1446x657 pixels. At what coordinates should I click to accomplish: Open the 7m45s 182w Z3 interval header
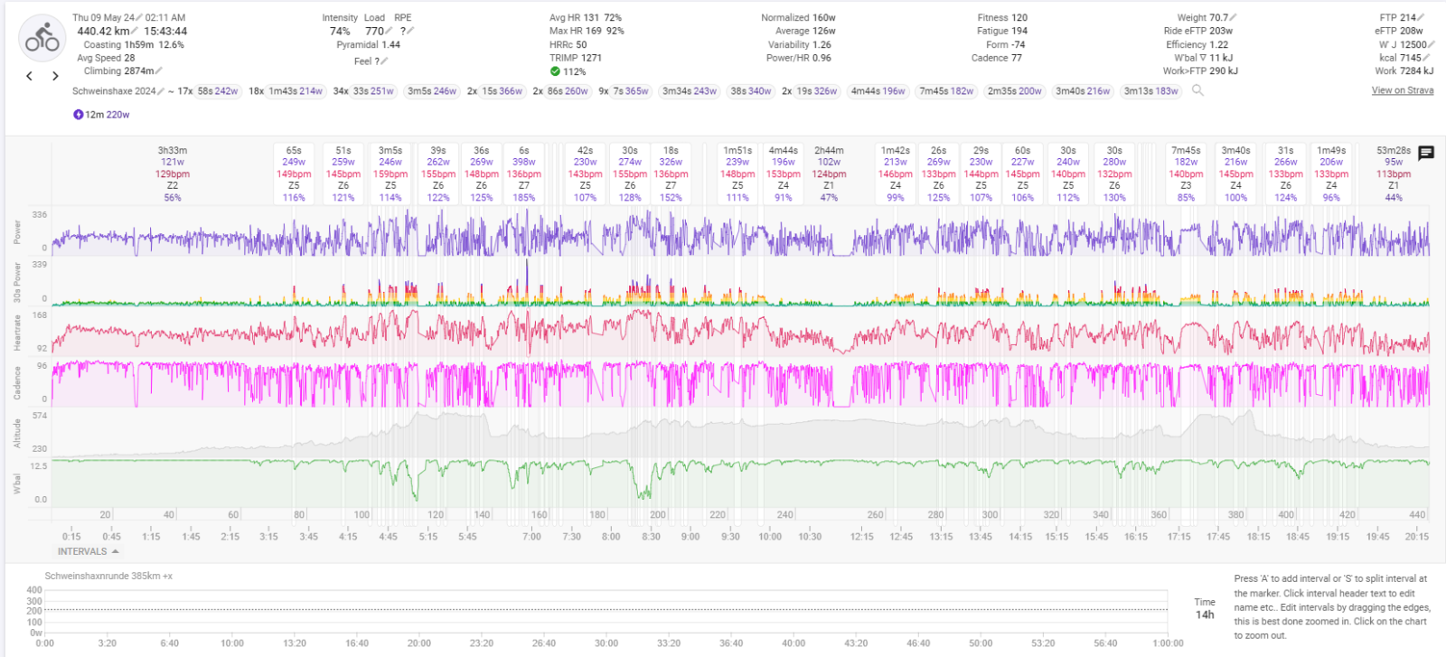pos(1186,174)
